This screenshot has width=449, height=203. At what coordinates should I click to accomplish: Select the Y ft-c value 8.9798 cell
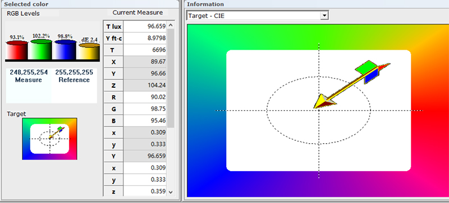145,38
